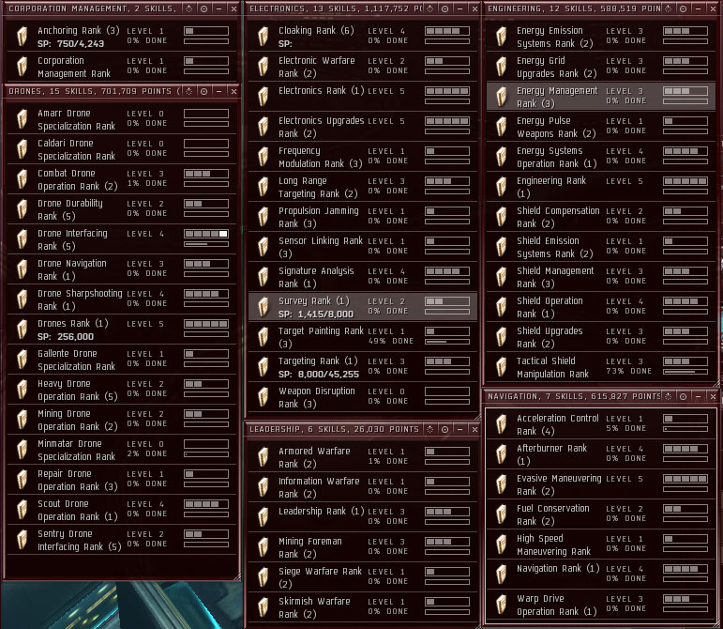Click the Tactical Shield Manipulation skillbook icon
The width and height of the screenshot is (723, 629).
[x=501, y=367]
